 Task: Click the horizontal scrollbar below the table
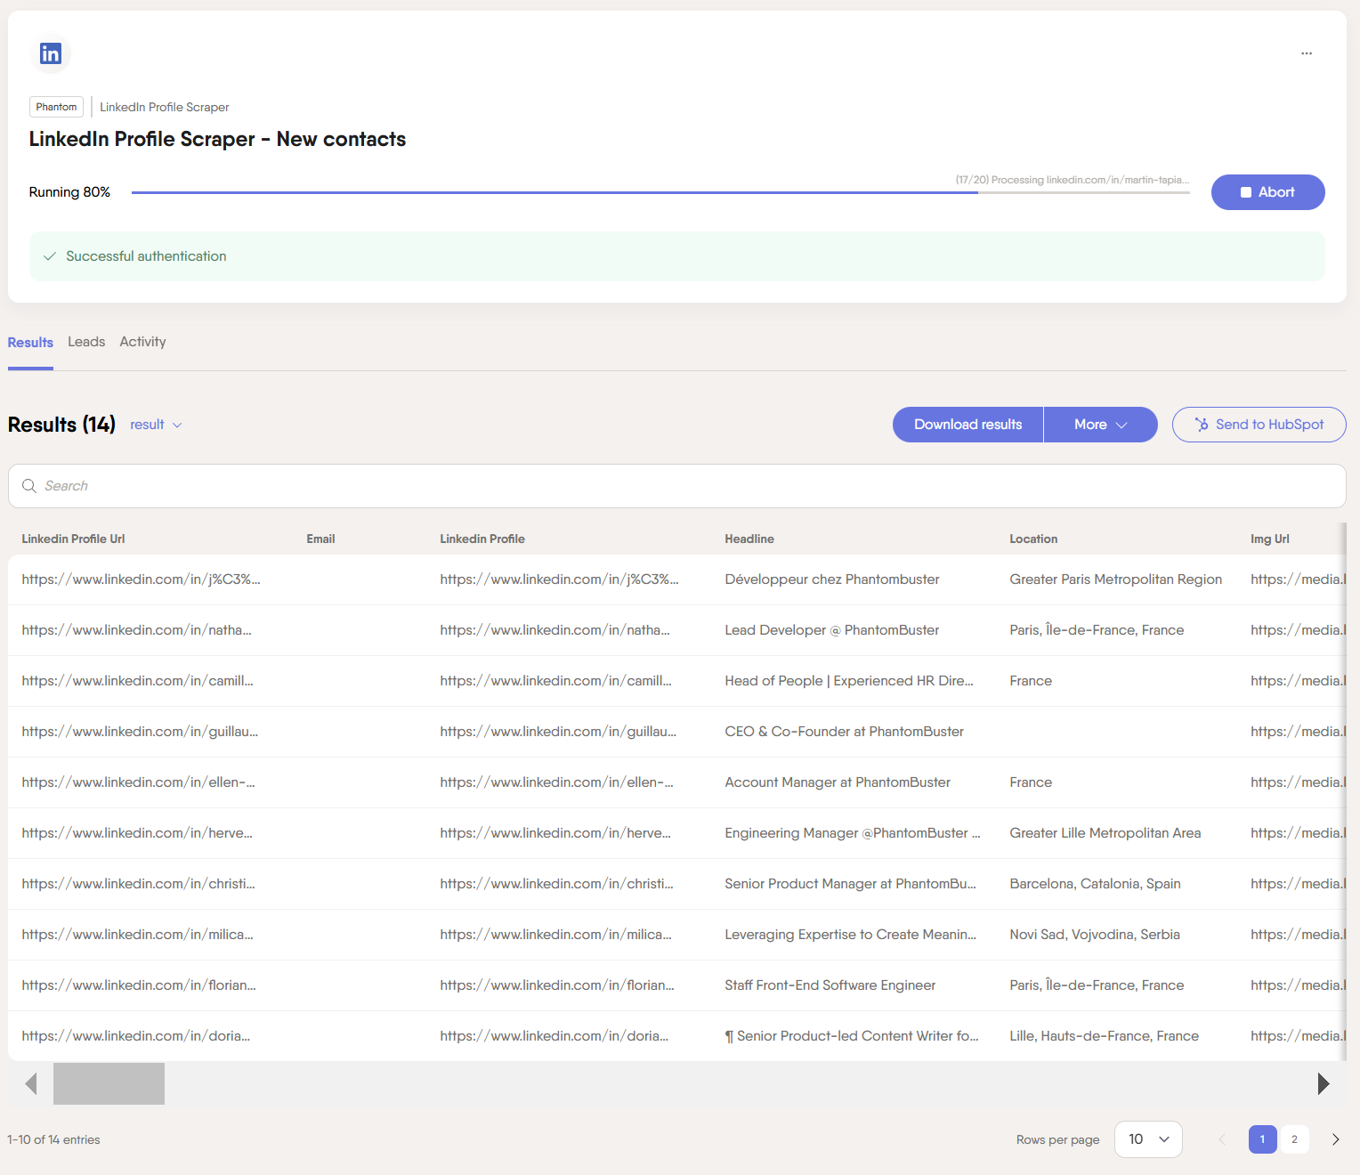click(x=109, y=1083)
